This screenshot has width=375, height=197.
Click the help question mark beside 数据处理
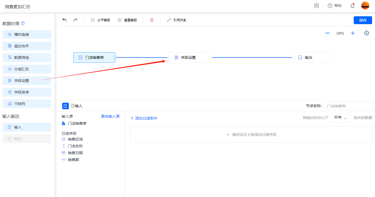click(23, 23)
